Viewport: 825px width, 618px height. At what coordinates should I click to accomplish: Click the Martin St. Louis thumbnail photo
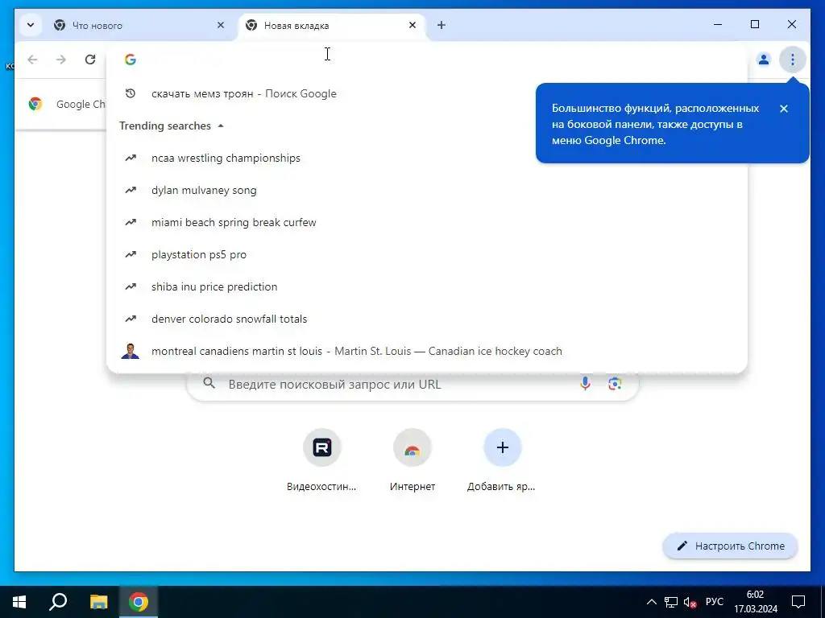click(131, 351)
